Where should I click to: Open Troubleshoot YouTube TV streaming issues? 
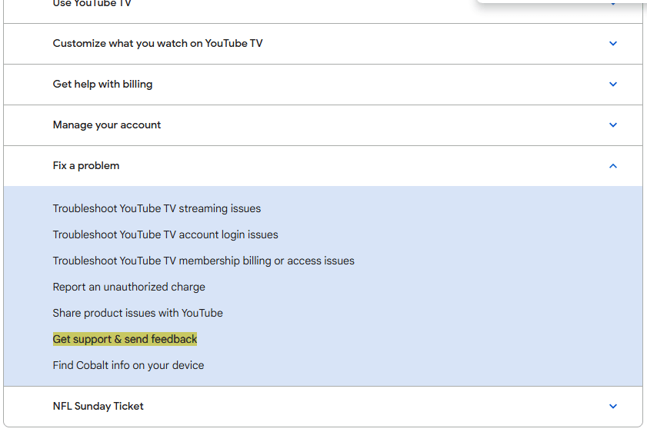click(157, 208)
